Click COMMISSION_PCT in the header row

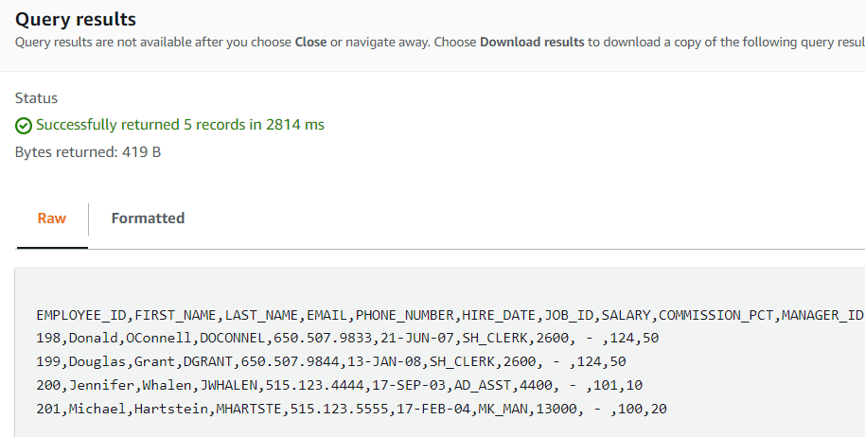coord(715,315)
